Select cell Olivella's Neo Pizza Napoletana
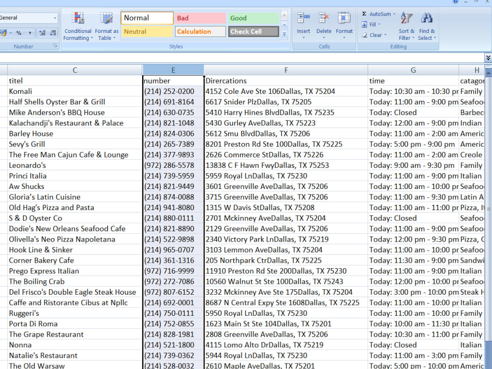 (x=75, y=239)
